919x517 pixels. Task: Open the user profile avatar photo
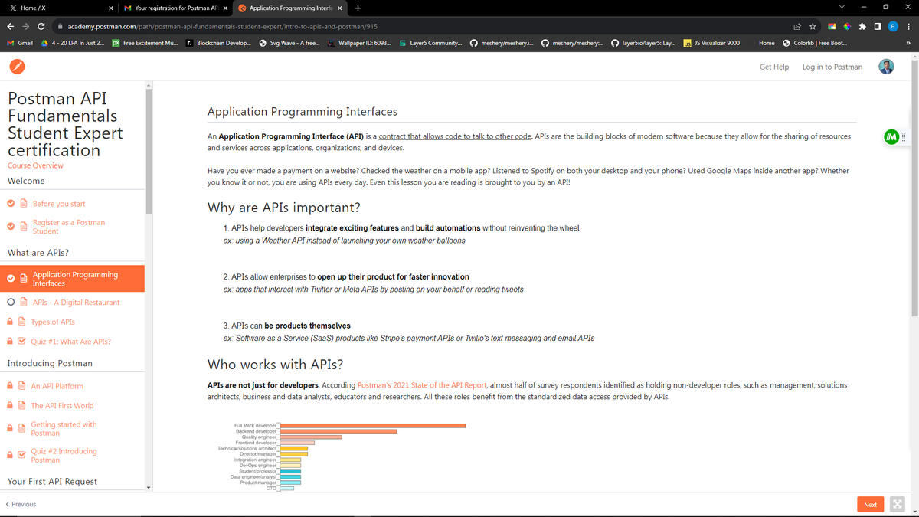click(886, 67)
